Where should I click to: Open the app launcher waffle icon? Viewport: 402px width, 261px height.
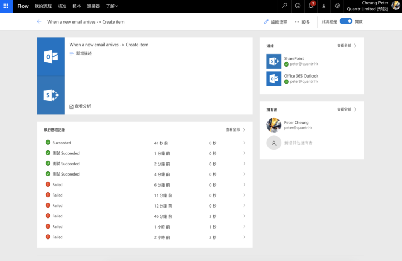click(6, 6)
